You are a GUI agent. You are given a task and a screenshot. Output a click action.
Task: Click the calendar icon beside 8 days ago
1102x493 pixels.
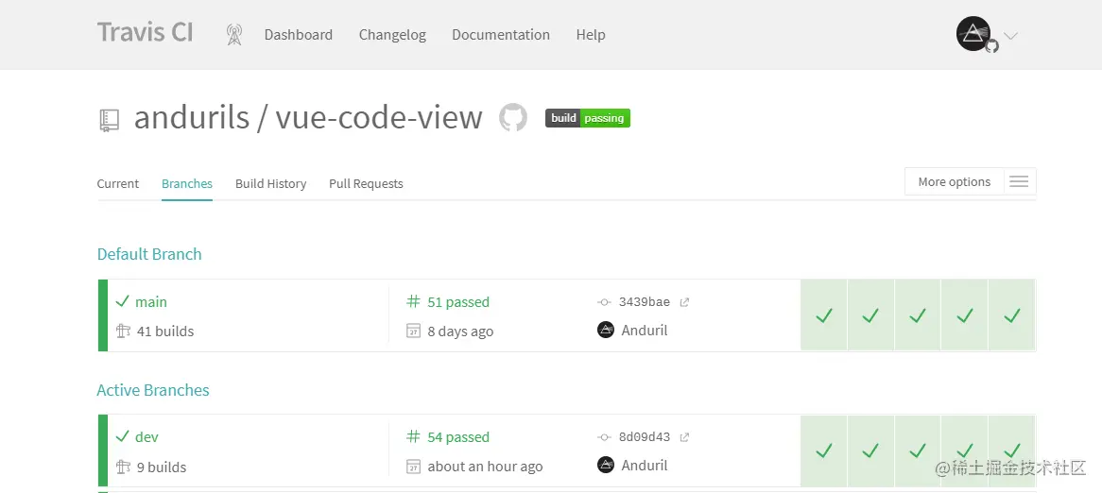click(413, 331)
